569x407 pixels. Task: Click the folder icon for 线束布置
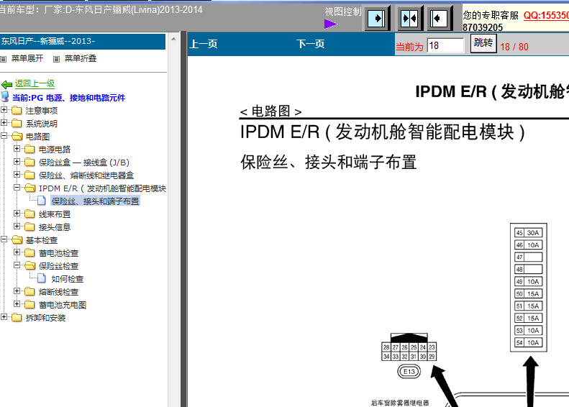[x=29, y=214]
